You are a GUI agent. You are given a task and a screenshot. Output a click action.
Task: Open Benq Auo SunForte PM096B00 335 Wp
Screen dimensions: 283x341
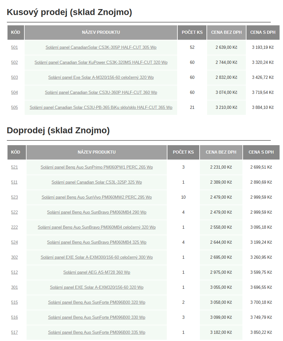(x=97, y=333)
